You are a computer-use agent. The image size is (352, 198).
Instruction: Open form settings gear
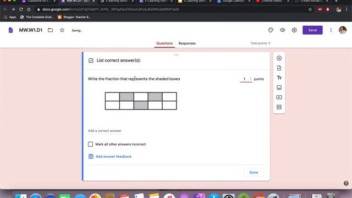point(294,30)
